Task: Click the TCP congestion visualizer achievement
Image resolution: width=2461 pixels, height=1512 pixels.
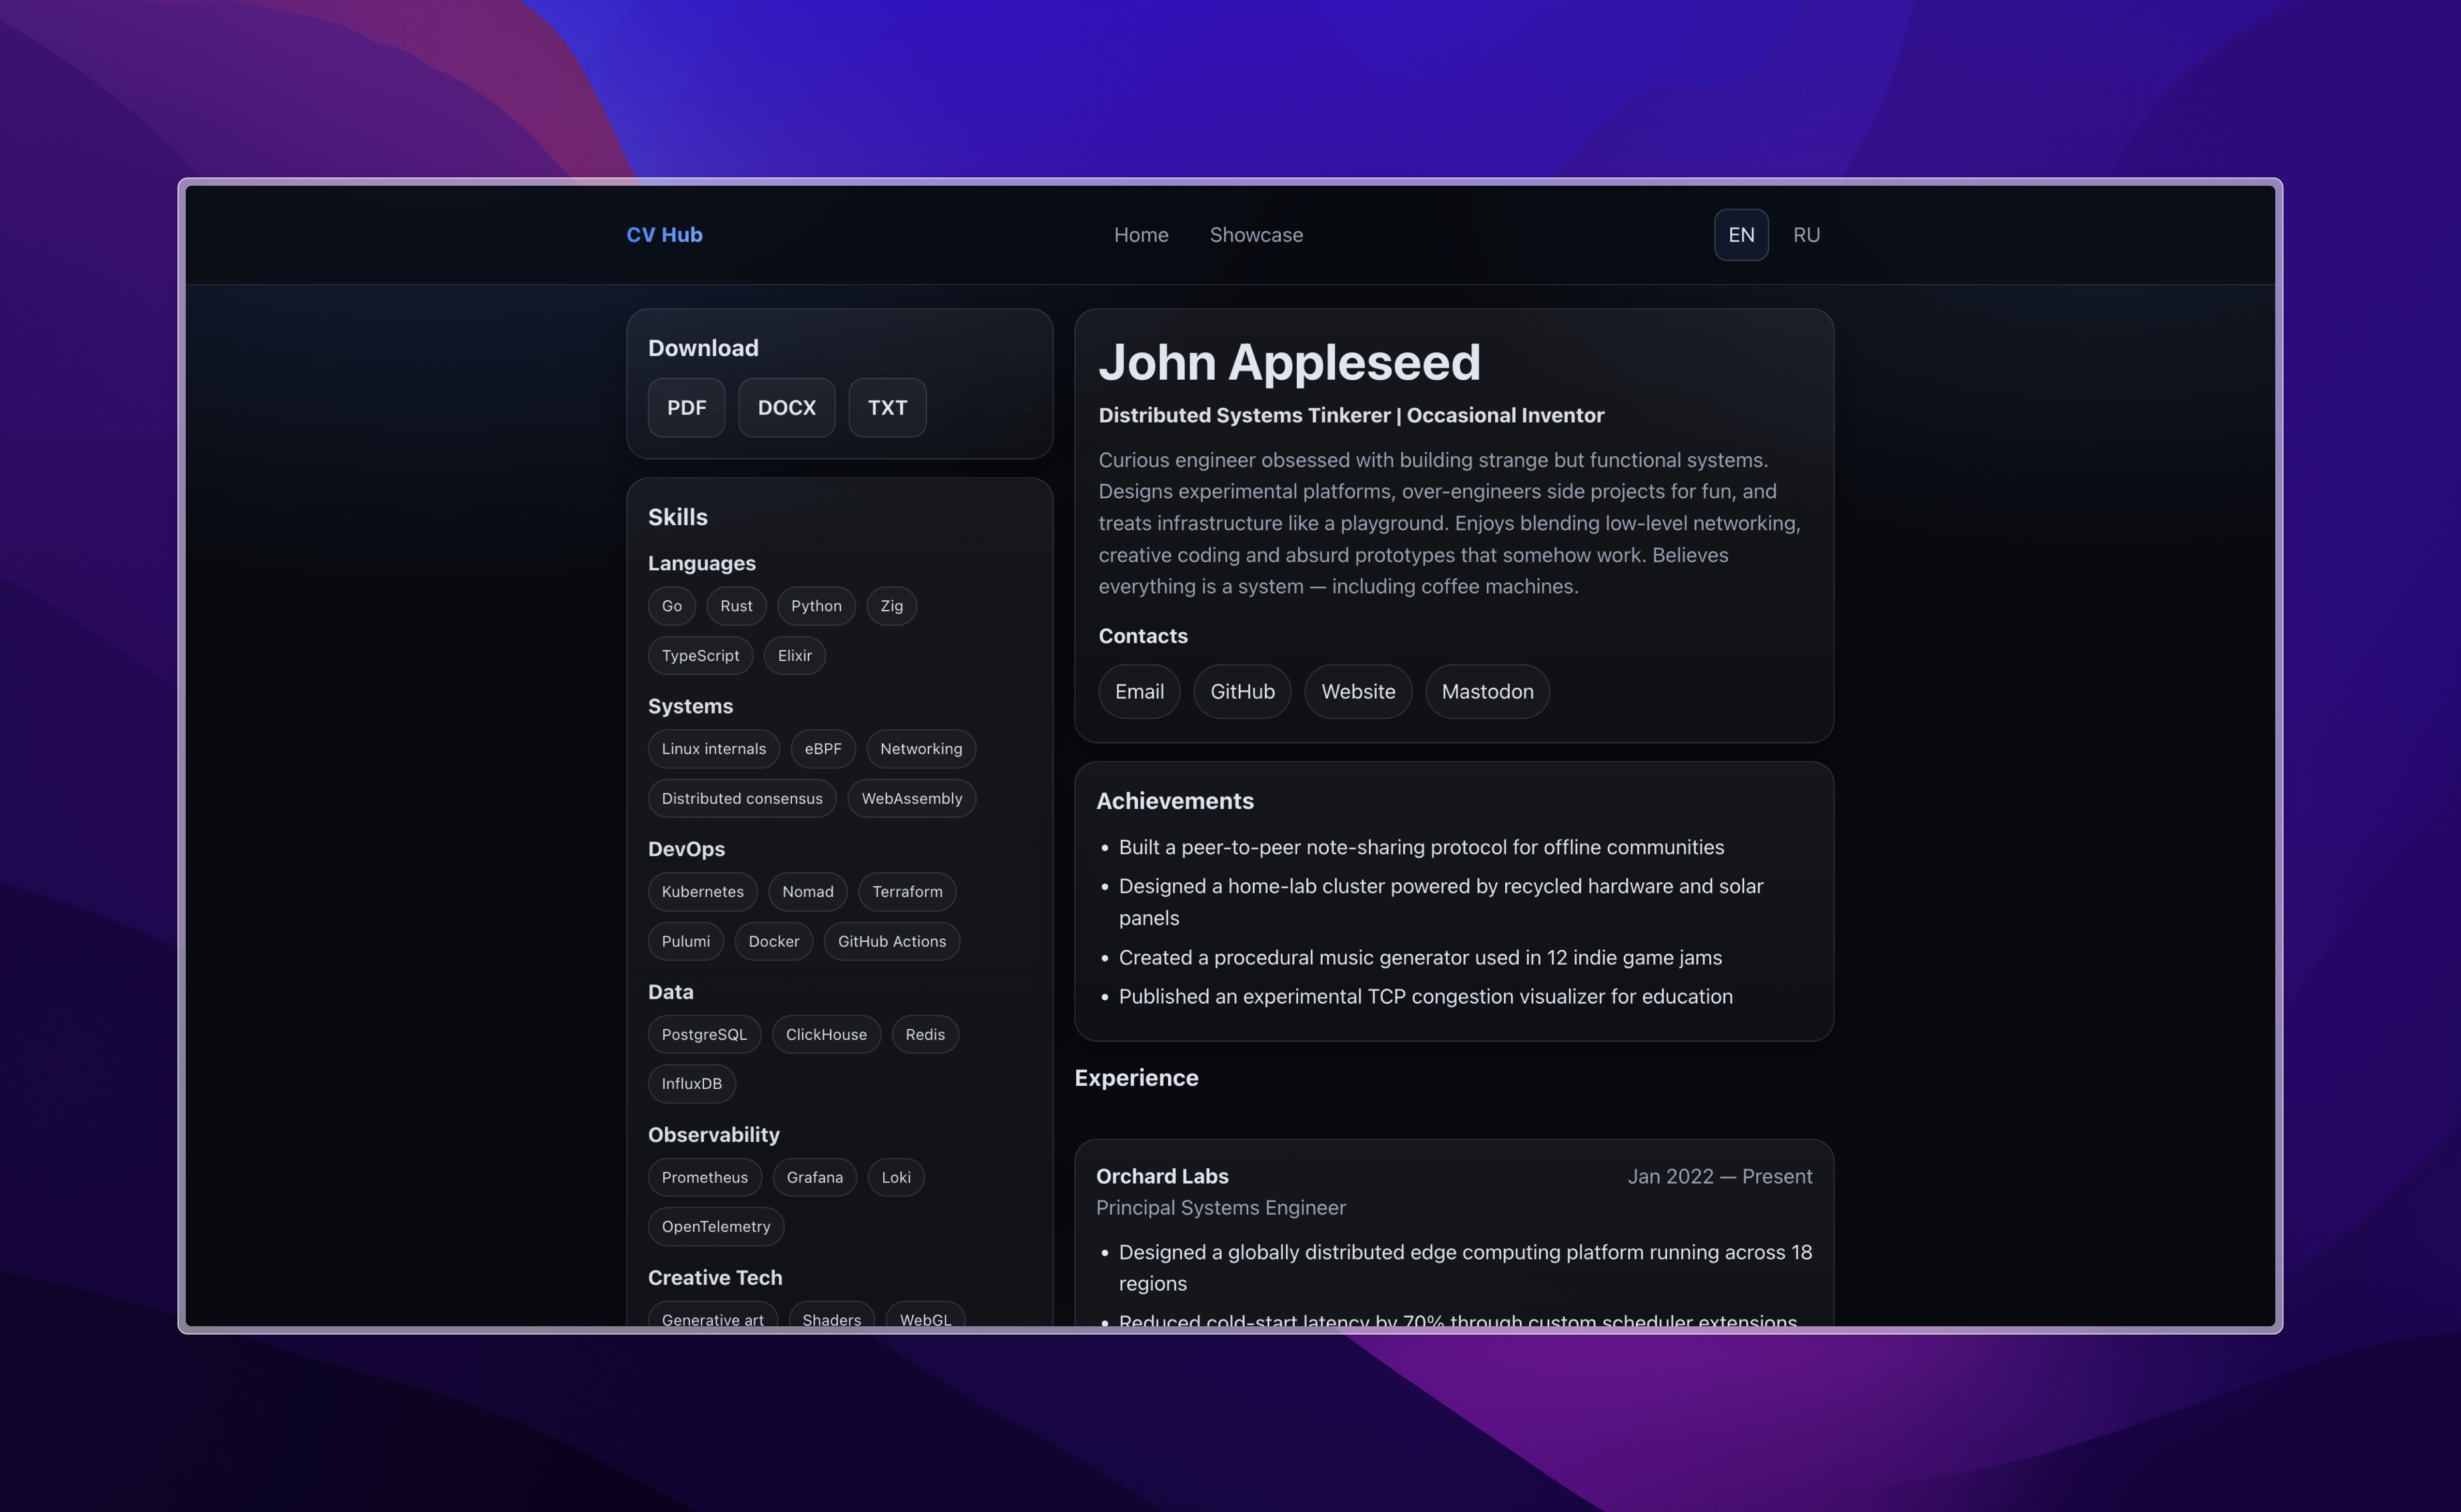Action: click(1425, 997)
